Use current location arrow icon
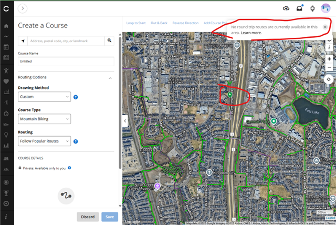 point(23,40)
